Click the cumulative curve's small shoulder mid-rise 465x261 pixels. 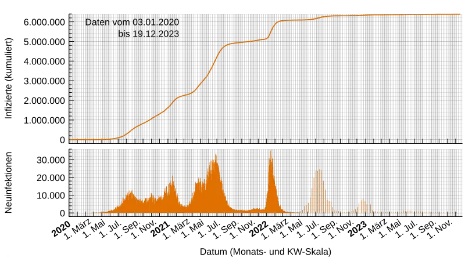(x=186, y=95)
